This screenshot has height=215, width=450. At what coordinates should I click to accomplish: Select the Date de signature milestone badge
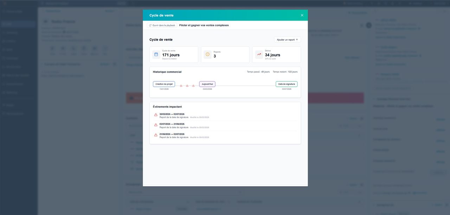[x=286, y=83]
